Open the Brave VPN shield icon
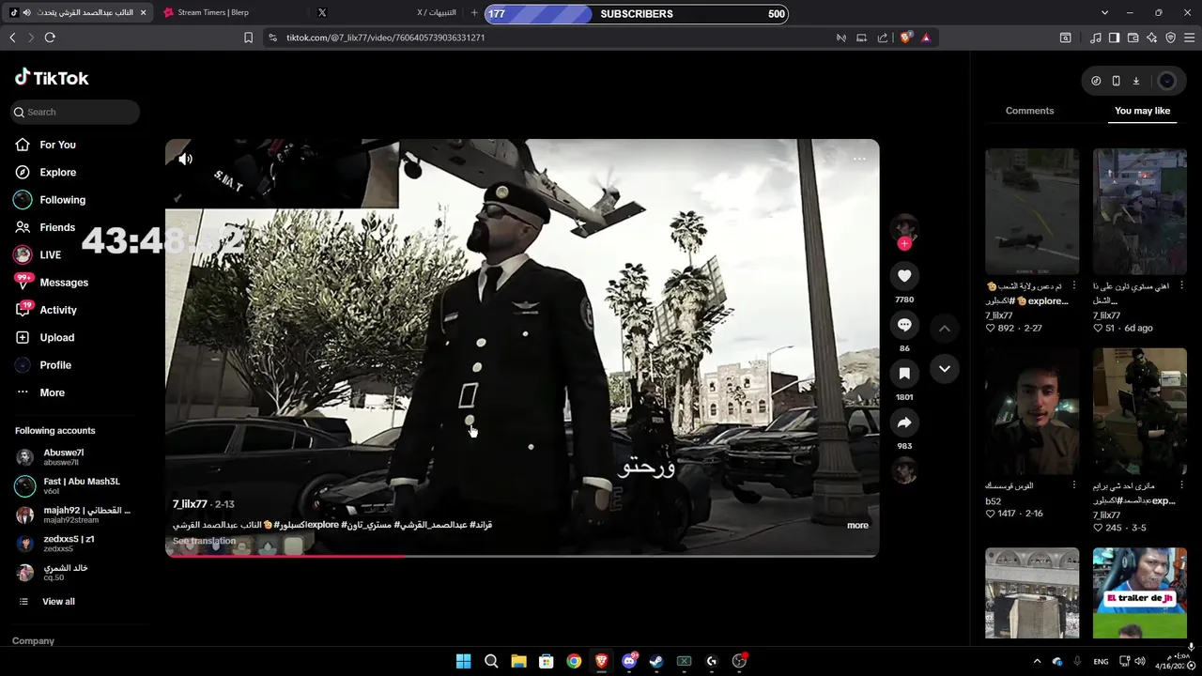This screenshot has height=676, width=1202. pyautogui.click(x=1170, y=38)
